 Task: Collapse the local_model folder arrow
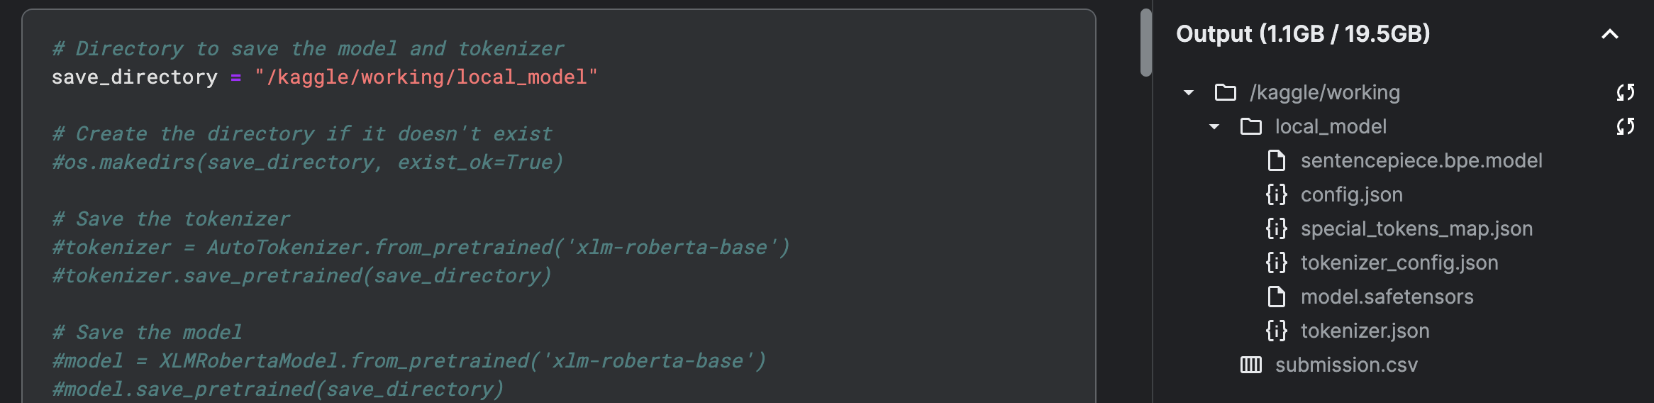[x=1214, y=126]
